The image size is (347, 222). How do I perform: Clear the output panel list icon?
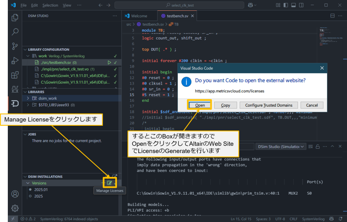click(311, 147)
